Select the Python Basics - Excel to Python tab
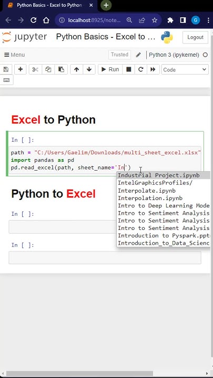The image size is (213, 378). (x=48, y=5)
